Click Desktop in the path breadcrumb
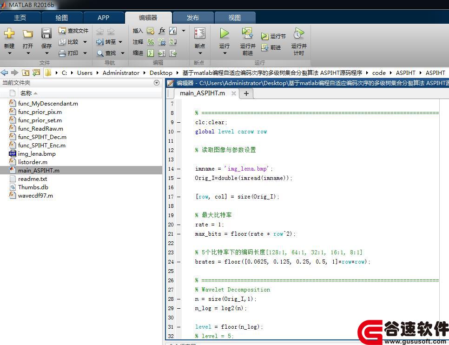 161,73
